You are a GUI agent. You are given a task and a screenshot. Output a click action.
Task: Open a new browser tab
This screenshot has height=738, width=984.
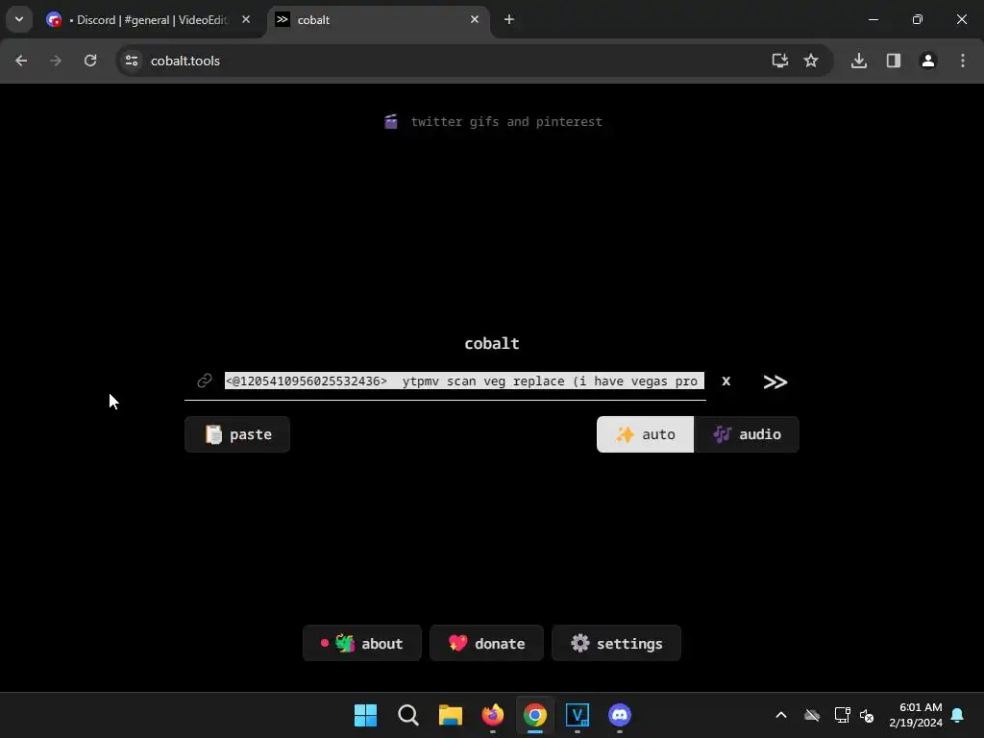pos(509,19)
